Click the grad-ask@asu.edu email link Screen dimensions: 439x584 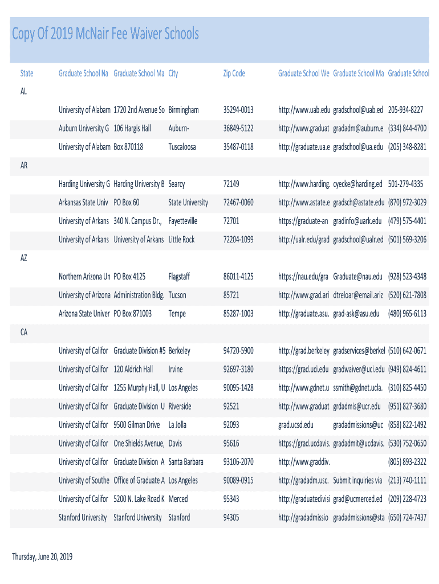[x=356, y=314]
